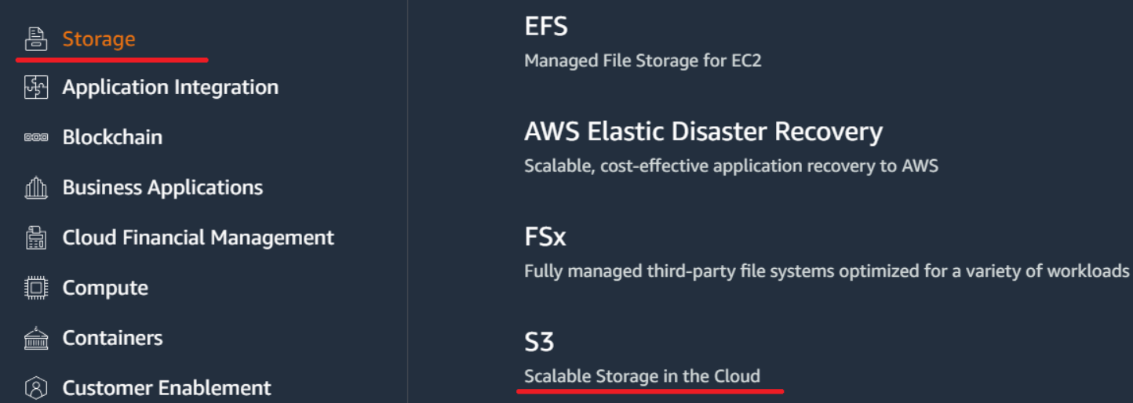The image size is (1133, 403).
Task: Open the EFS service link
Action: tap(545, 27)
